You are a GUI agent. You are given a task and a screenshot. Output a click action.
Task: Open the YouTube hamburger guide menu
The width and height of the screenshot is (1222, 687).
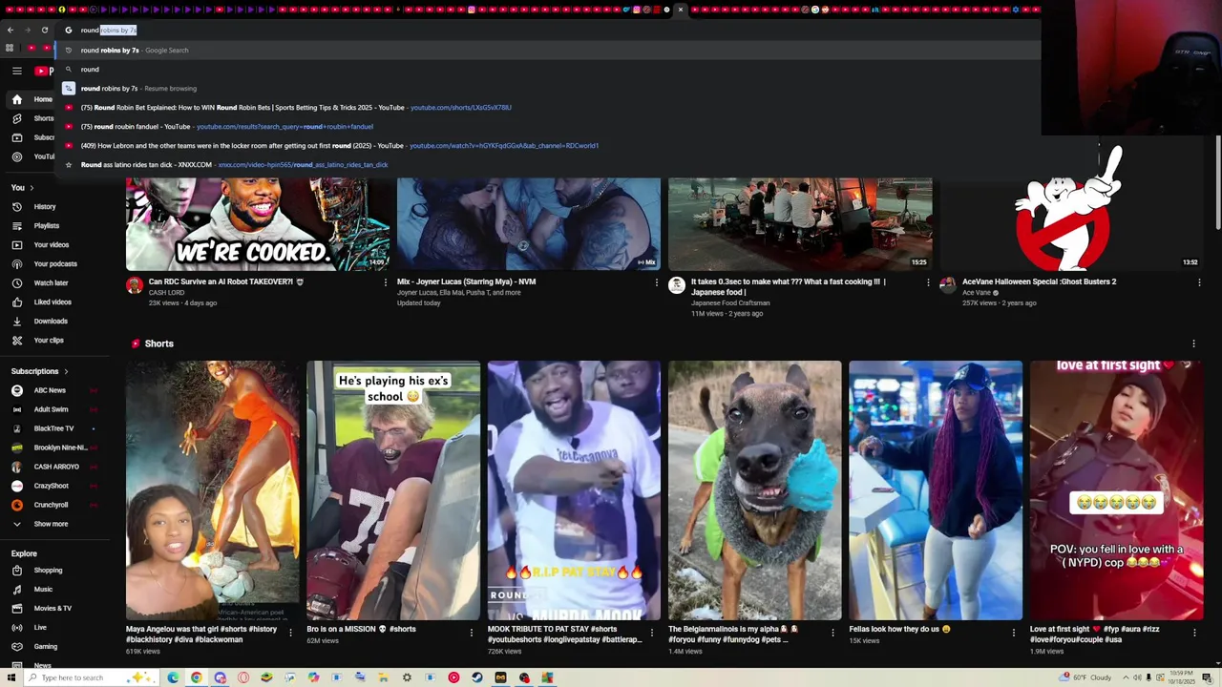tap(16, 71)
